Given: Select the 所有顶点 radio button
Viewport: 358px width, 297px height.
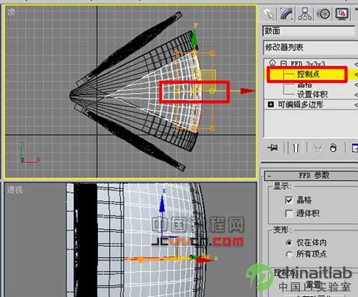Looking at the screenshot, I should point(289,254).
